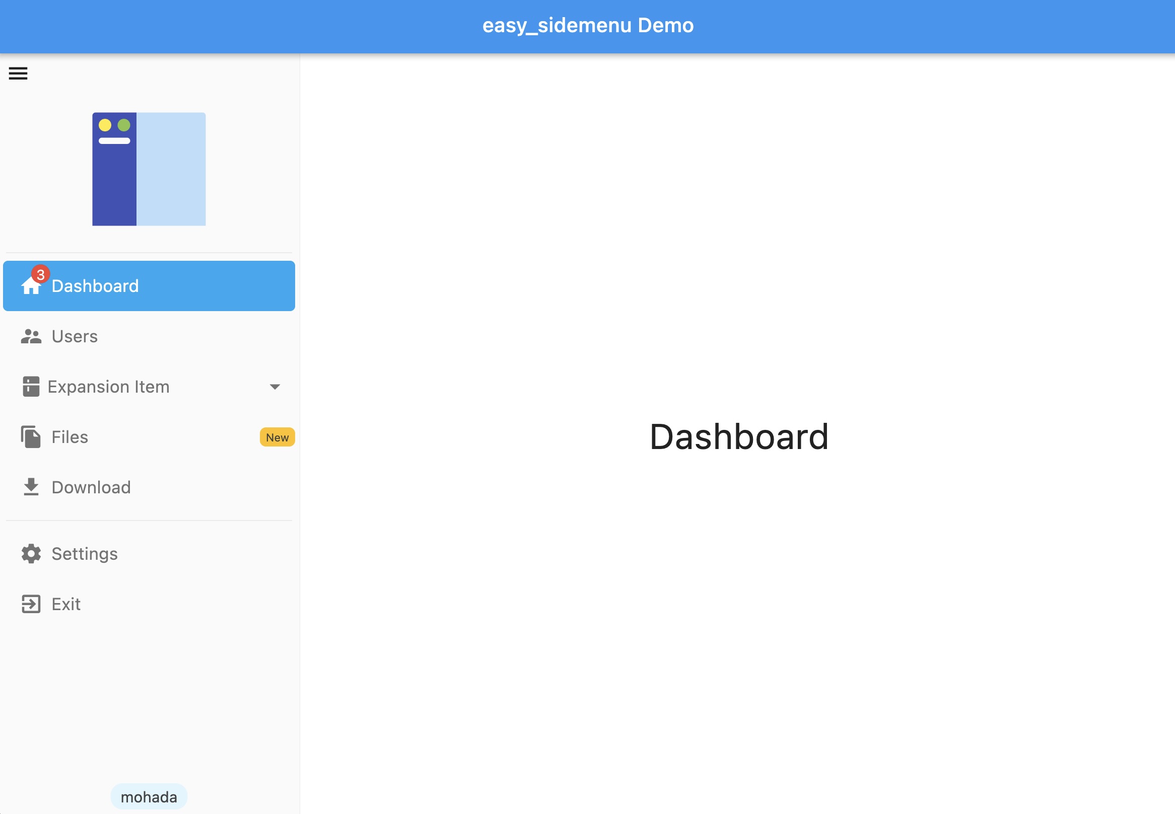The height and width of the screenshot is (814, 1175).
Task: Click the Expansion Item kitchen icon
Action: [31, 387]
